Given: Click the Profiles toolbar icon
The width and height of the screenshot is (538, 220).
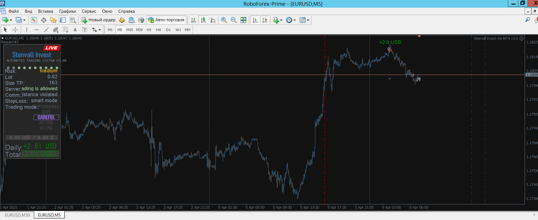Looking at the screenshot, I should [x=18, y=20].
